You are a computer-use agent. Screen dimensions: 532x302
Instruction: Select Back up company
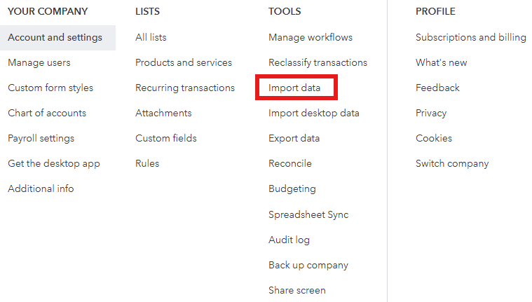click(x=308, y=265)
